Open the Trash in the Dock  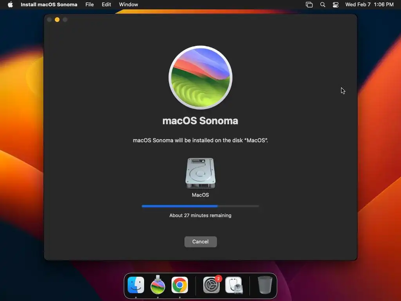point(265,285)
